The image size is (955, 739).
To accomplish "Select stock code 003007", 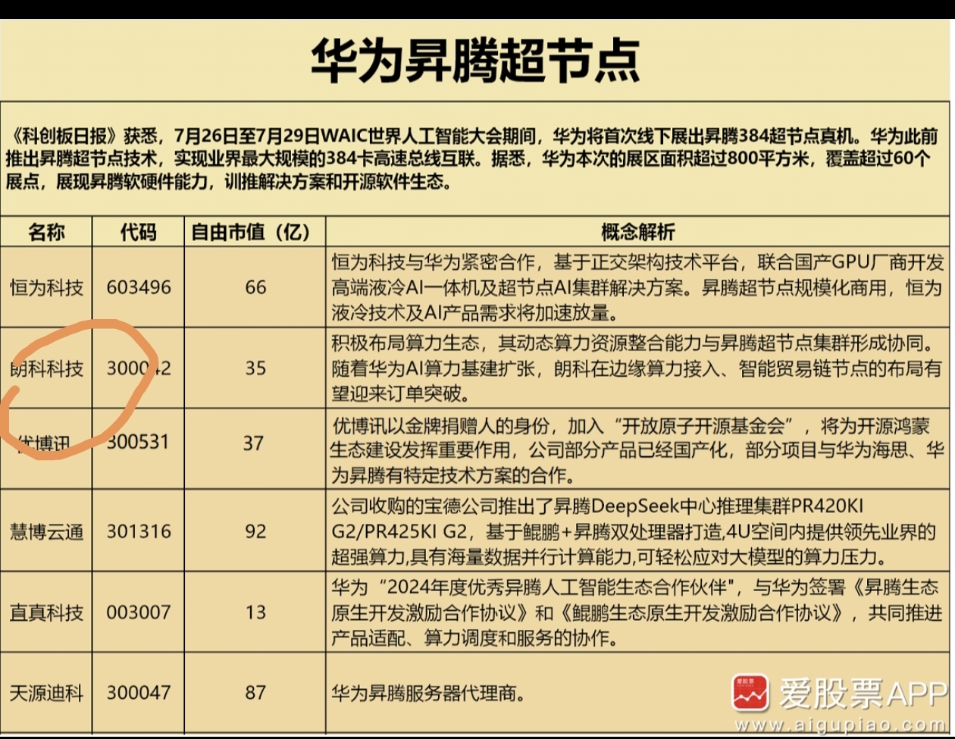I will tap(139, 612).
